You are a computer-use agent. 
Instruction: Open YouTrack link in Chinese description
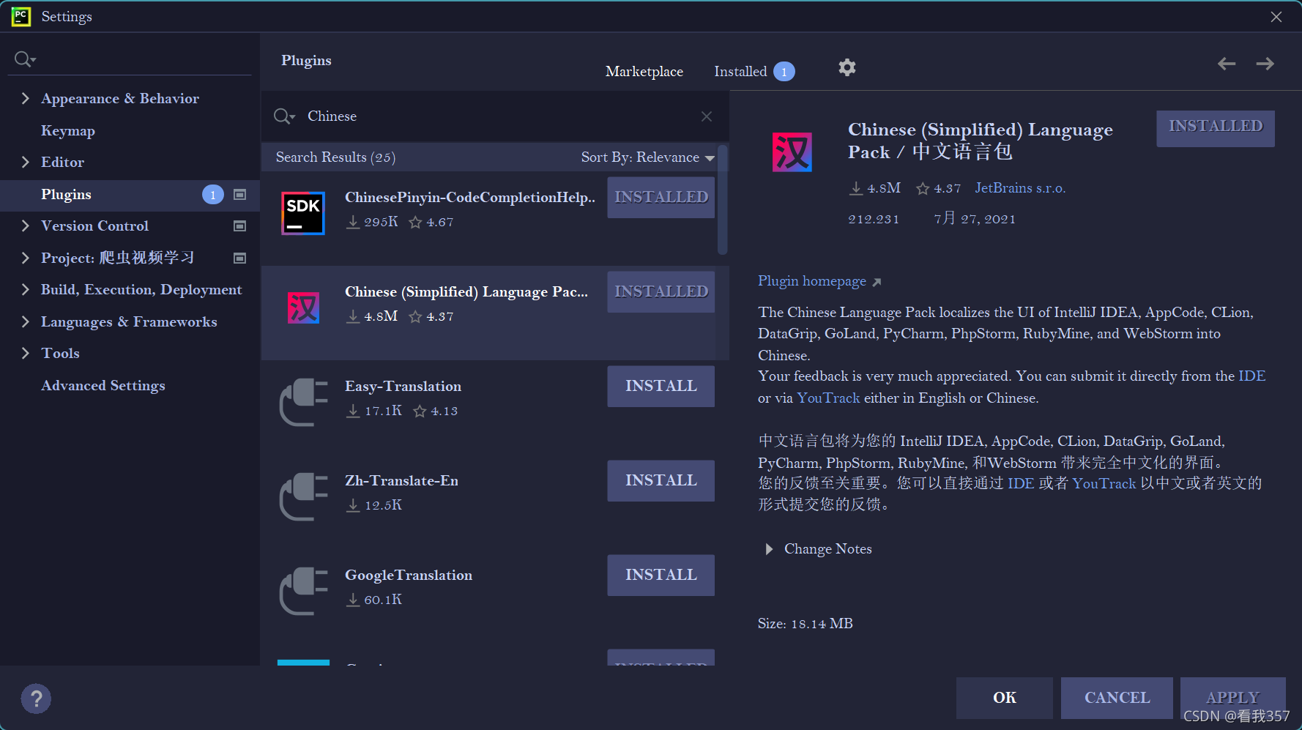tap(1104, 484)
